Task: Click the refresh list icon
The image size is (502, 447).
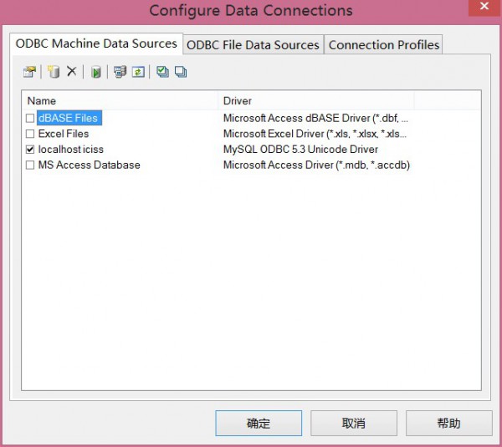Action: click(138, 73)
